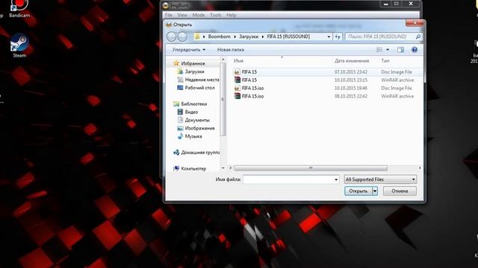Screen dimensions: 478x268
Task: Select FIFA 15 [RUSSOUND] path segment
Action: click(288, 36)
